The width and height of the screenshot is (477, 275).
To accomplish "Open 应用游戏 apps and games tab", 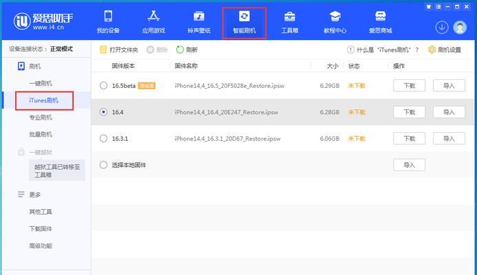I will point(153,21).
